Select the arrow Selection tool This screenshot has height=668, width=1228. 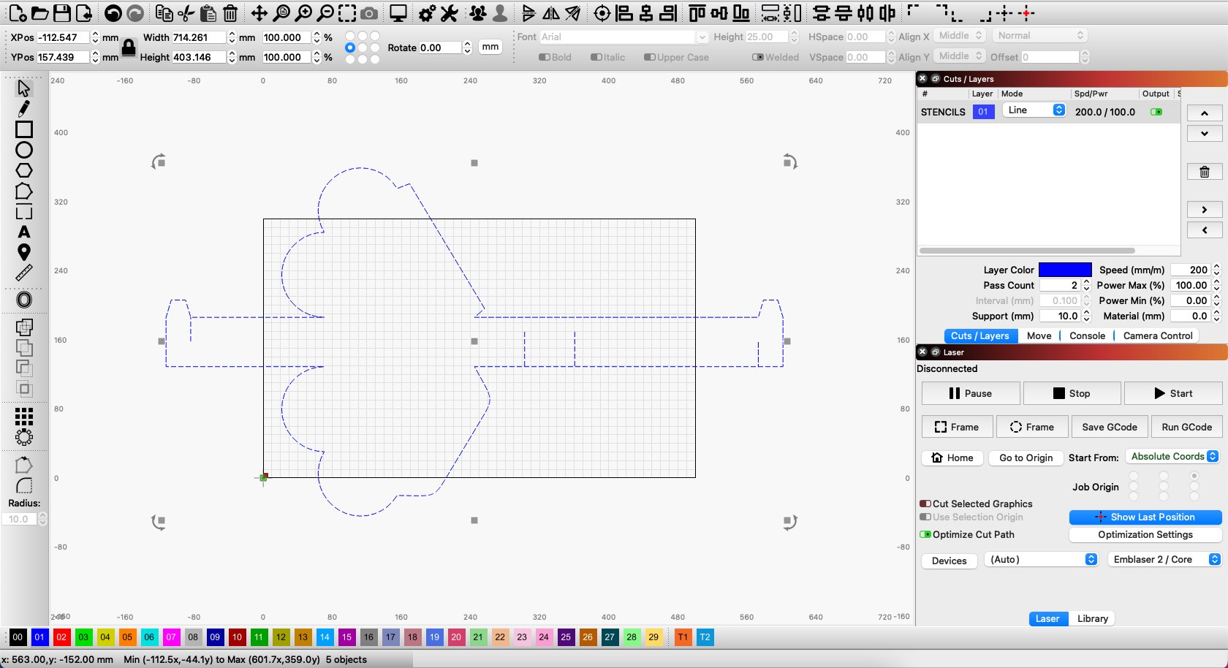pos(23,87)
